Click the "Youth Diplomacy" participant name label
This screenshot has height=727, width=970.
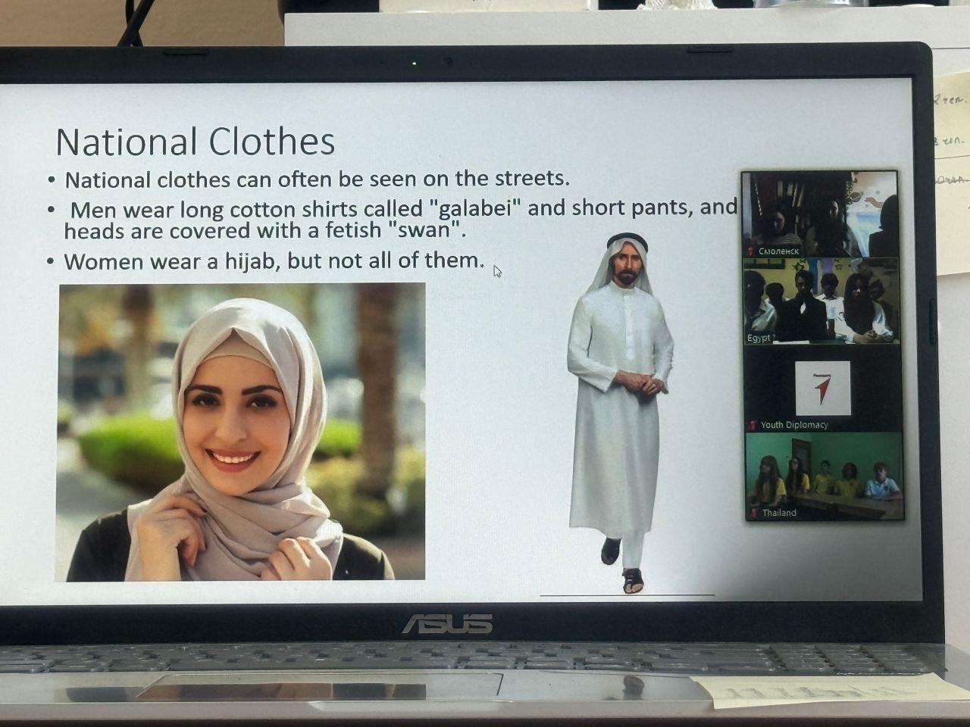[x=794, y=425]
